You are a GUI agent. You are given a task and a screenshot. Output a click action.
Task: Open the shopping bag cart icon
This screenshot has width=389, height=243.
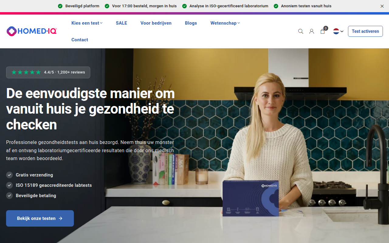tap(322, 31)
